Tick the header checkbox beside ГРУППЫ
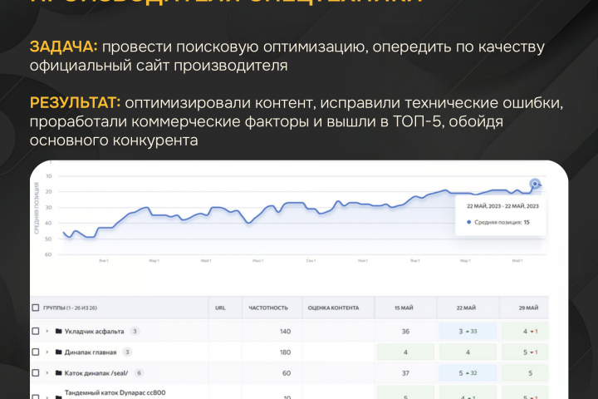The height and width of the screenshot is (399, 598). (36, 308)
